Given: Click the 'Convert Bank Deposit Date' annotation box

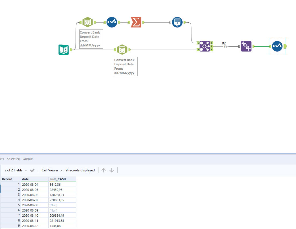Looking at the screenshot, I should coord(90,39).
